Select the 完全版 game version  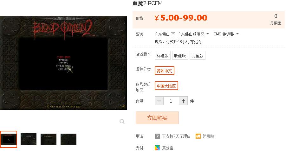(197, 55)
